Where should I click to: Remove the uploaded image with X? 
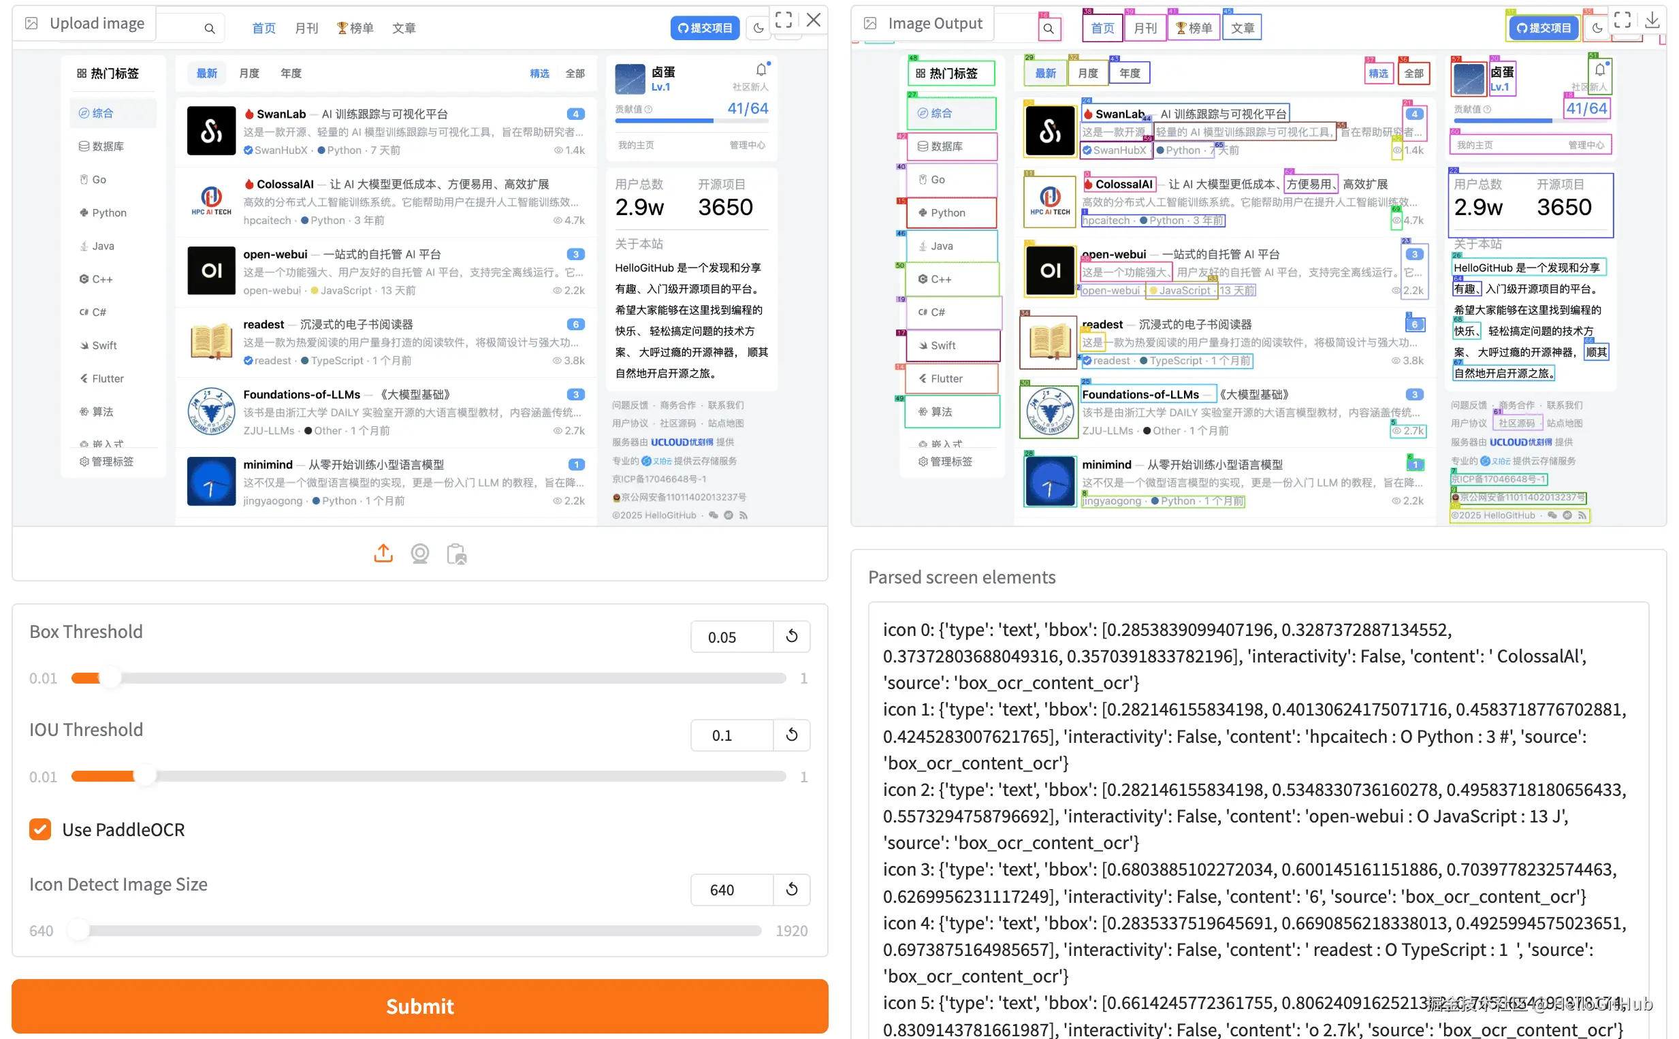[814, 20]
